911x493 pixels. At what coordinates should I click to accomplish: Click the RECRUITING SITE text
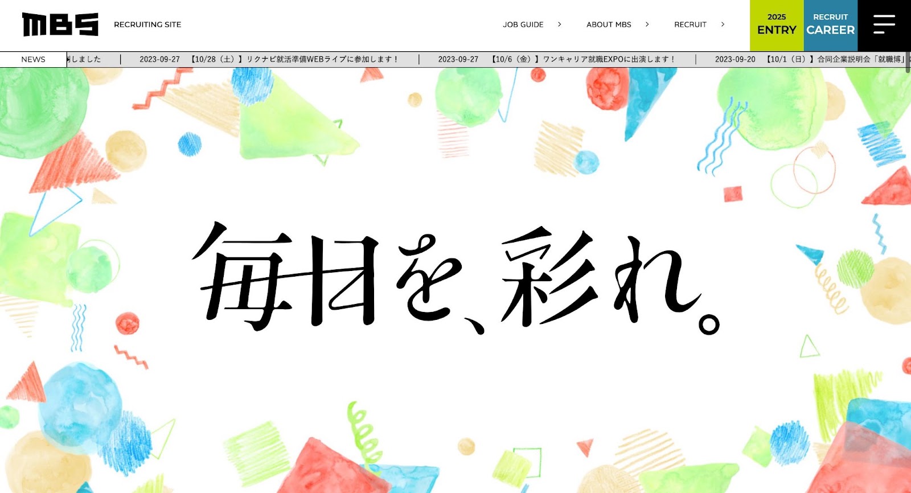click(x=147, y=24)
